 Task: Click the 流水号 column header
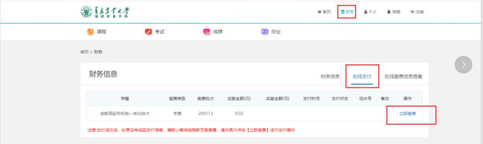pyautogui.click(x=365, y=99)
